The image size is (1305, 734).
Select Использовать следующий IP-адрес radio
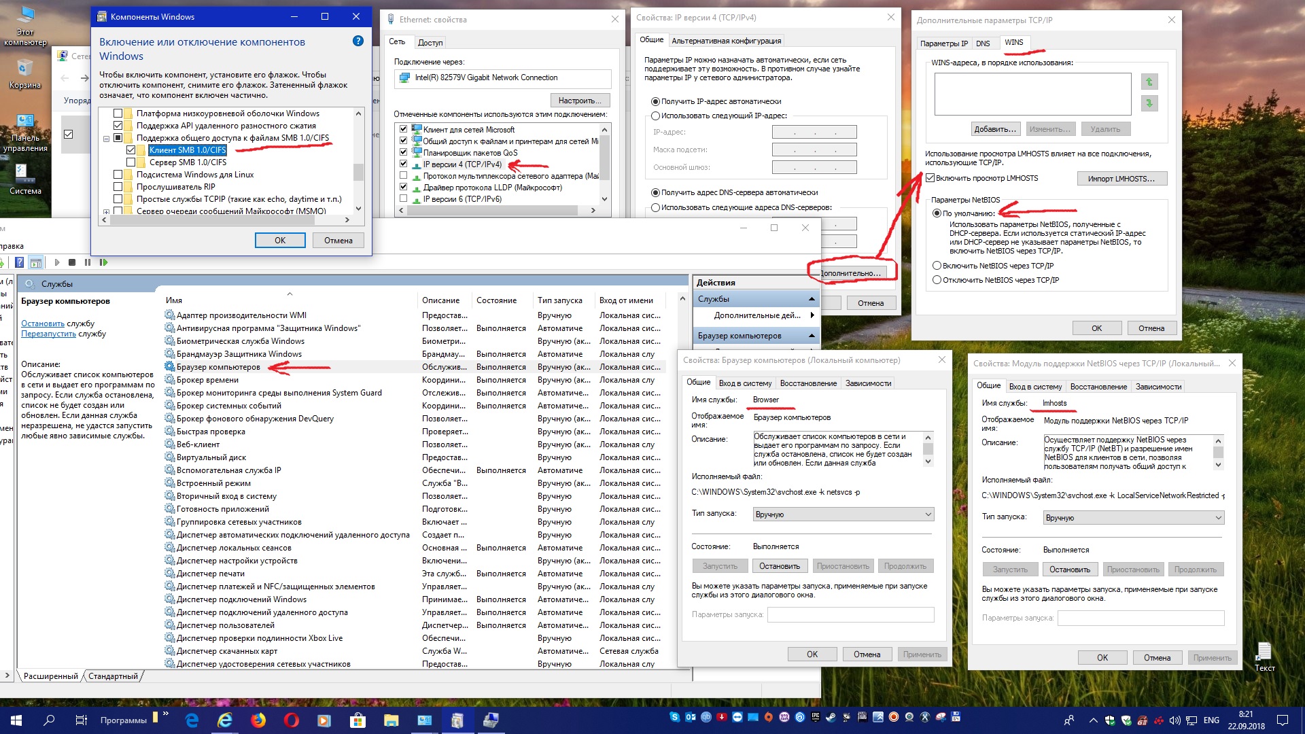tap(656, 116)
